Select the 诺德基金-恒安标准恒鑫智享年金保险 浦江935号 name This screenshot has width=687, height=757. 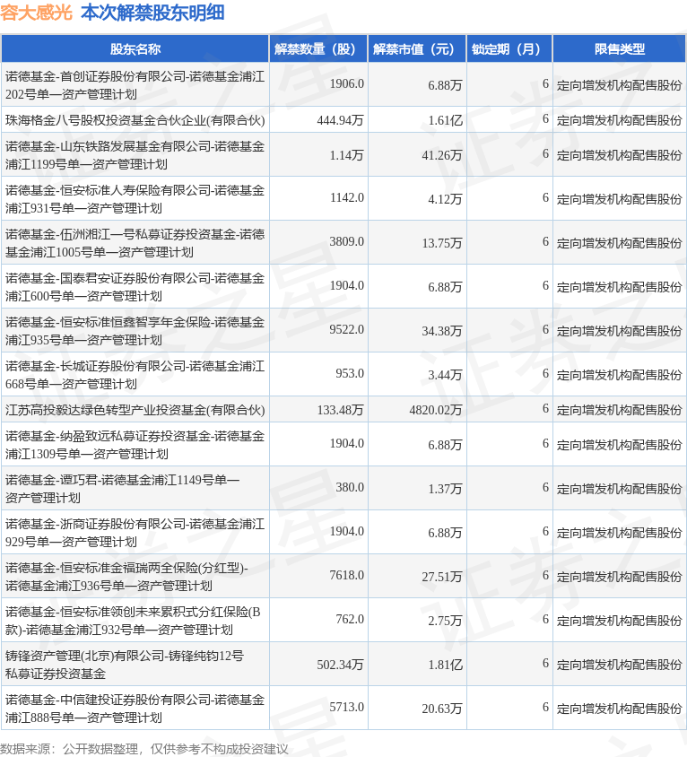(x=135, y=331)
